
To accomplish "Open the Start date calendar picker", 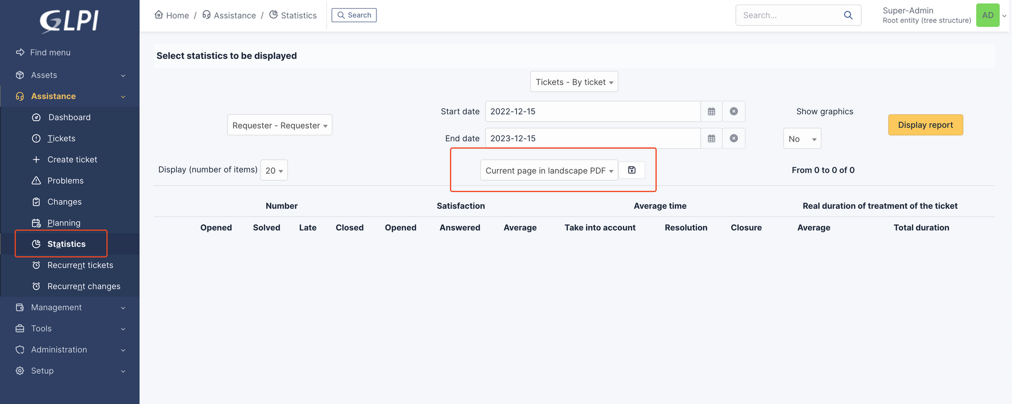I will tap(711, 111).
